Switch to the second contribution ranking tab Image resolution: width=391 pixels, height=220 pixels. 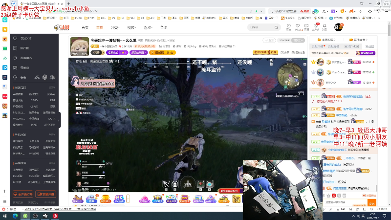click(x=333, y=46)
